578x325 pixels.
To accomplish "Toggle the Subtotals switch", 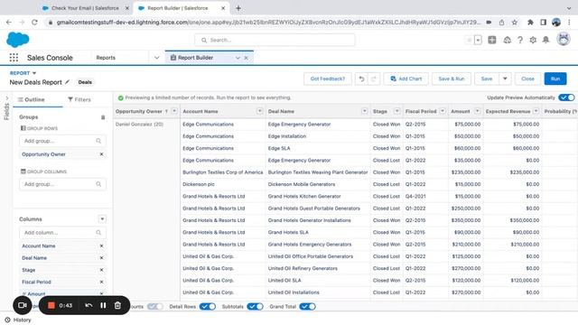I will (x=255, y=307).
